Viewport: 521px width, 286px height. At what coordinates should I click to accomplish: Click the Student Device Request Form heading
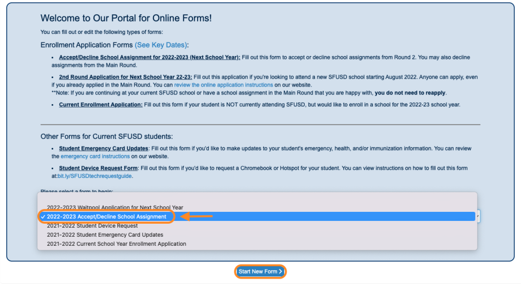pos(98,168)
